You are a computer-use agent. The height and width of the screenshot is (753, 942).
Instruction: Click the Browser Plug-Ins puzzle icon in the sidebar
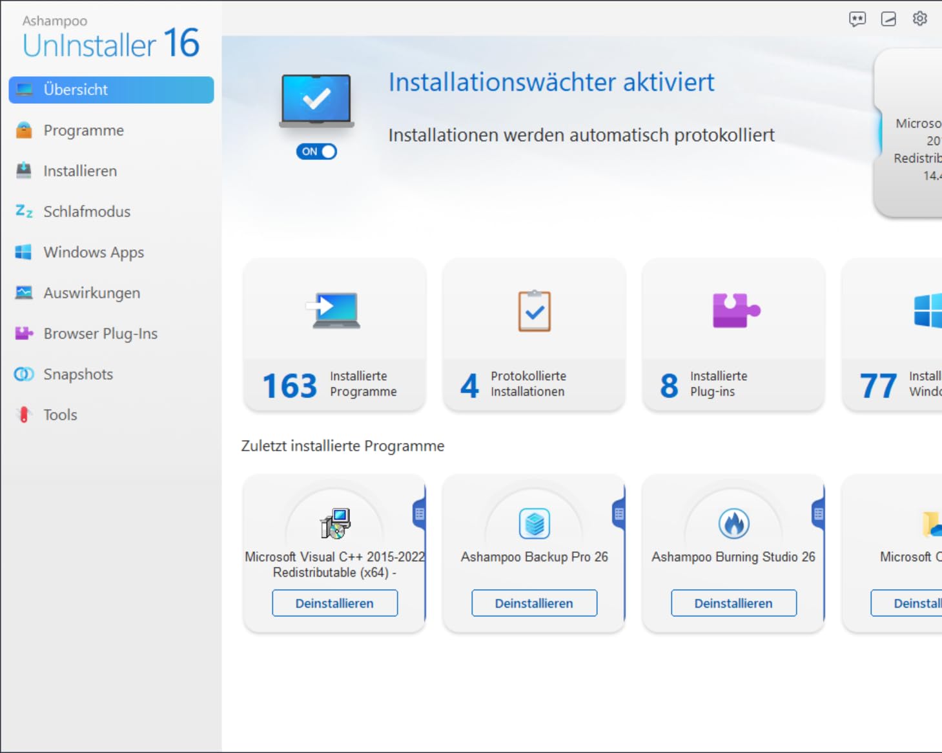24,333
